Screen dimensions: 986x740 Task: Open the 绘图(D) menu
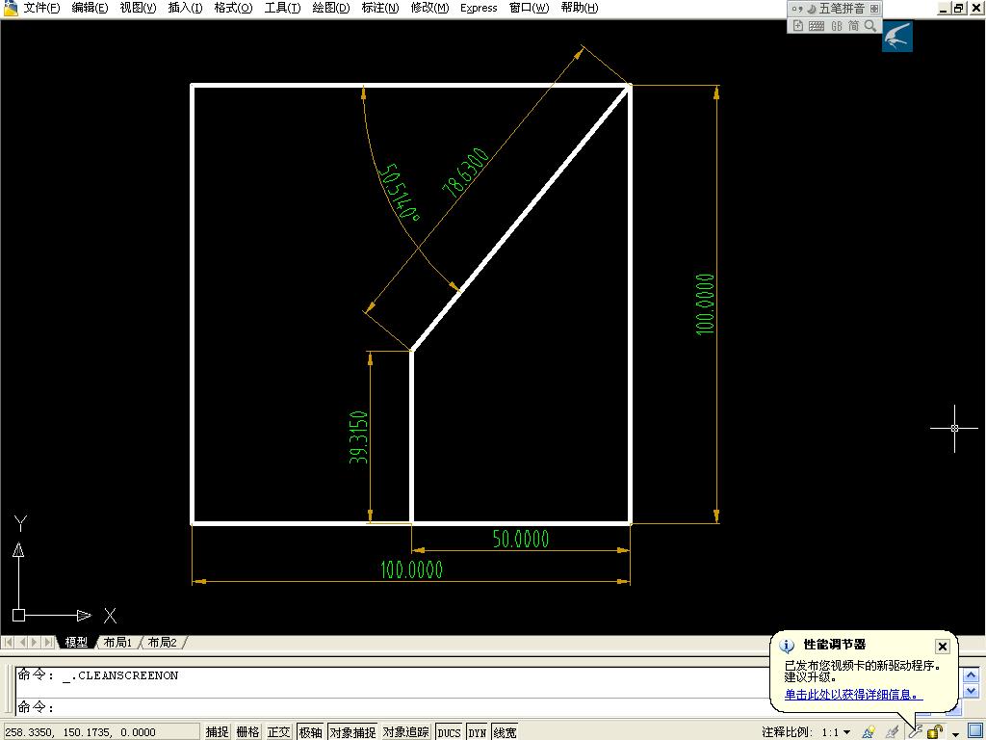point(331,8)
